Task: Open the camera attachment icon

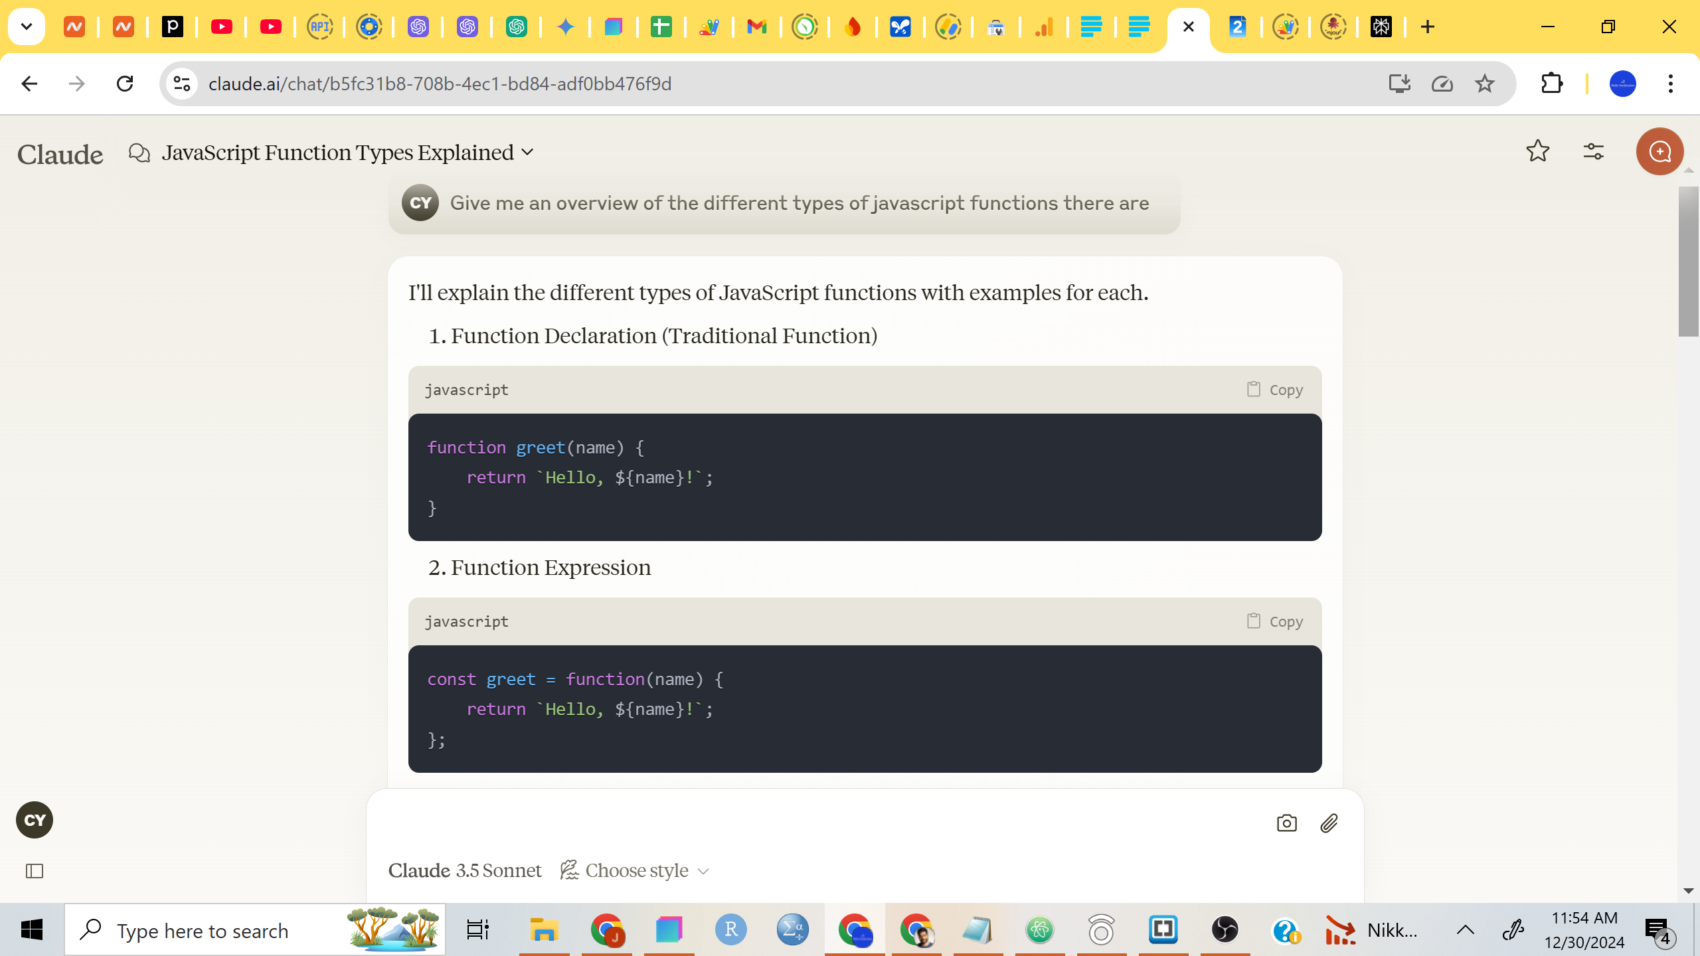Action: click(x=1287, y=822)
